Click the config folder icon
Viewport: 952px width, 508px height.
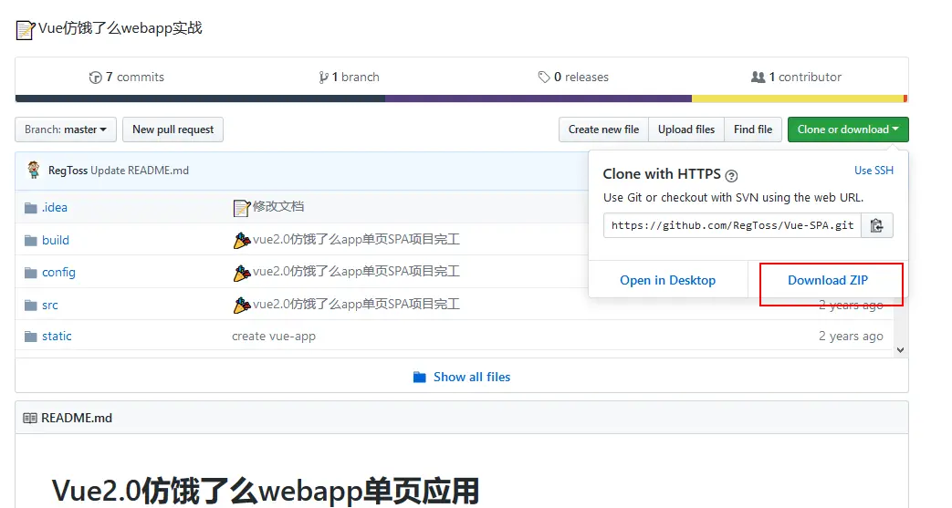pos(31,273)
